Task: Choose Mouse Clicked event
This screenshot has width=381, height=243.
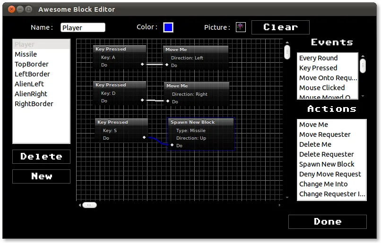Action: [327, 88]
